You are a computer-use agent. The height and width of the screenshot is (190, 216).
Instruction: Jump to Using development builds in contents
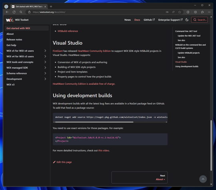tap(187, 67)
